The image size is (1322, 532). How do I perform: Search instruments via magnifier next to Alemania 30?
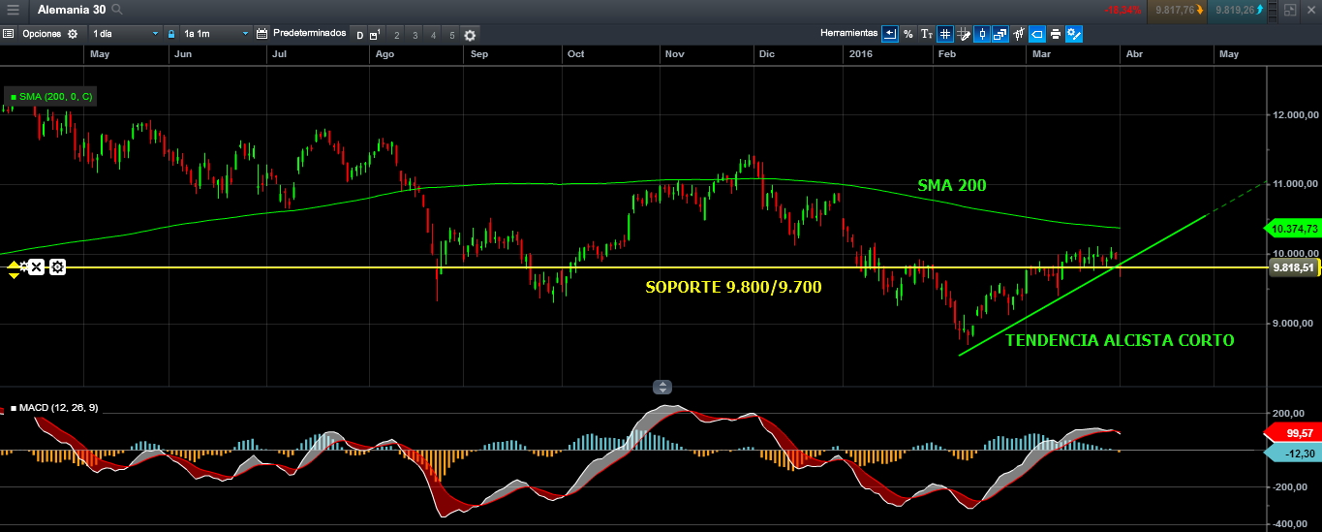[x=117, y=10]
